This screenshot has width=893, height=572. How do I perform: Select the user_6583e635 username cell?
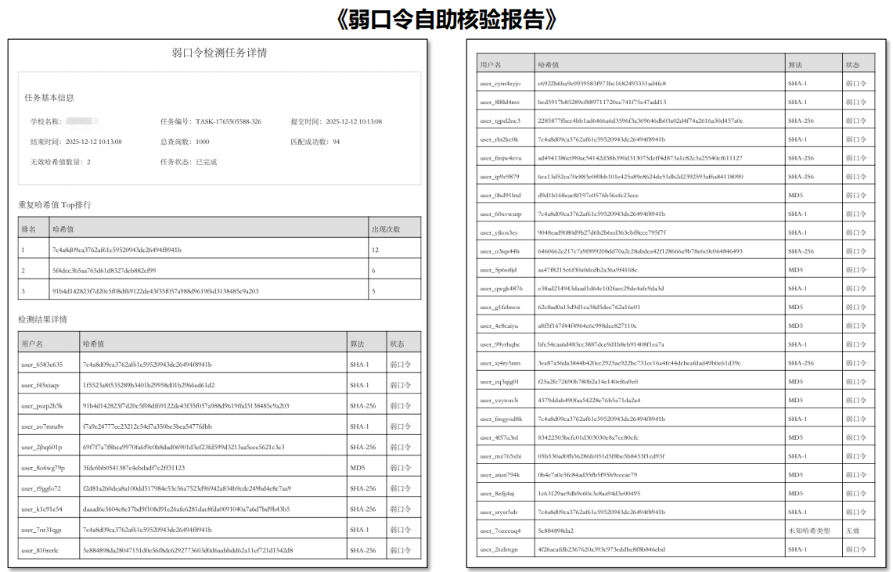[x=42, y=365]
